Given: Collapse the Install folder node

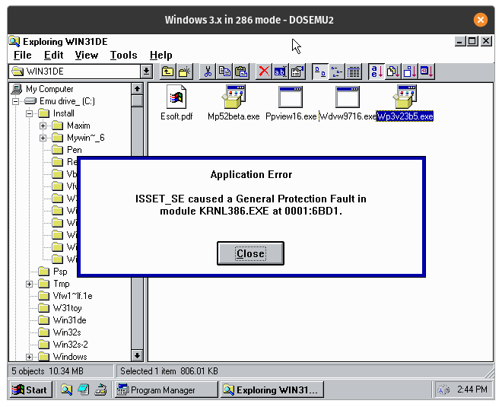Looking at the screenshot, I should [x=29, y=113].
